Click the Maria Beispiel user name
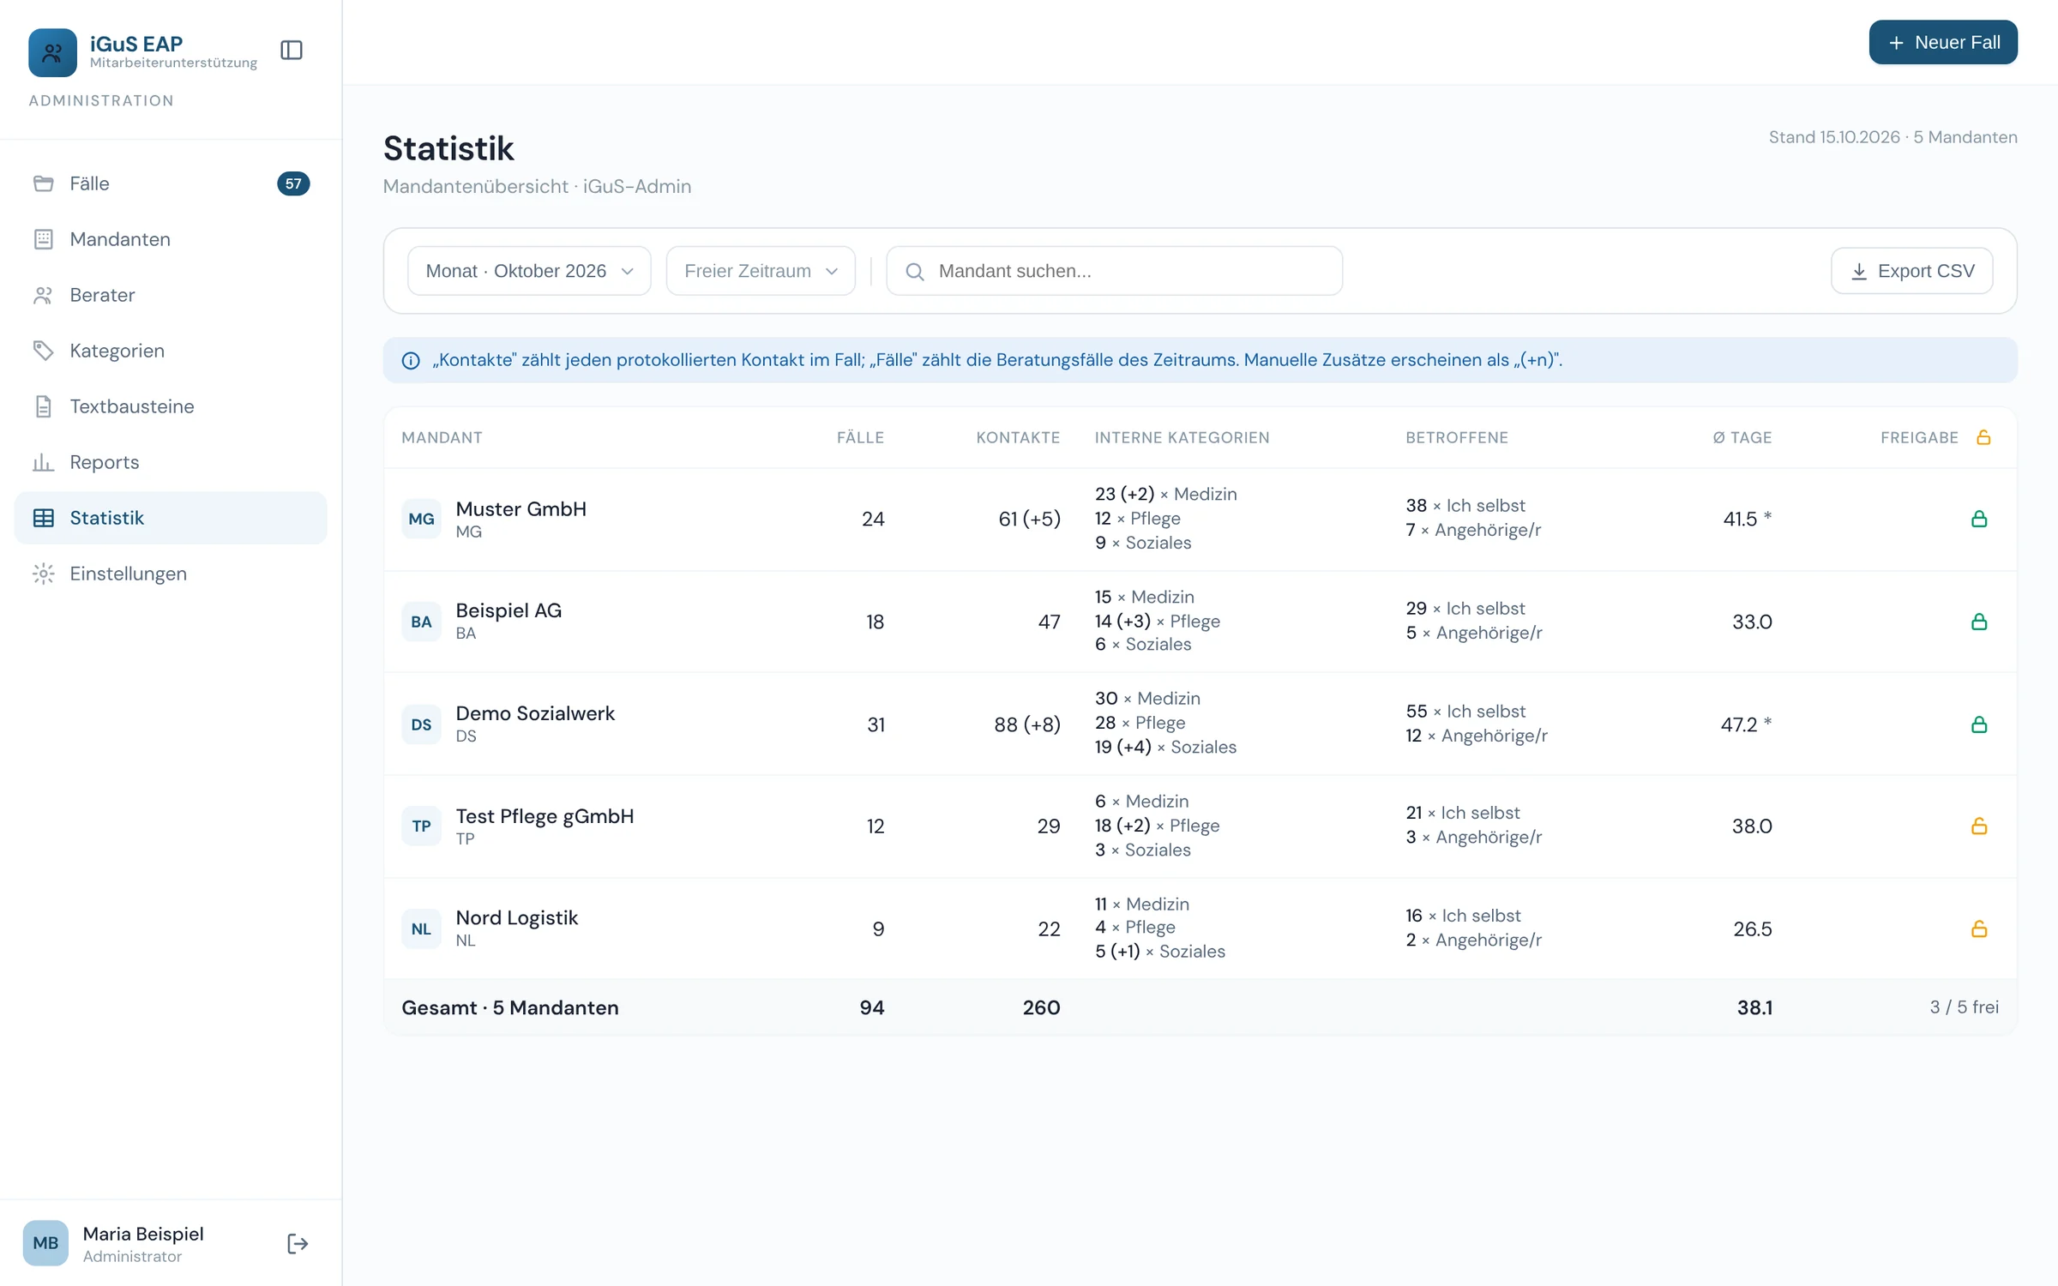Viewport: 2058px width, 1286px height. (143, 1234)
